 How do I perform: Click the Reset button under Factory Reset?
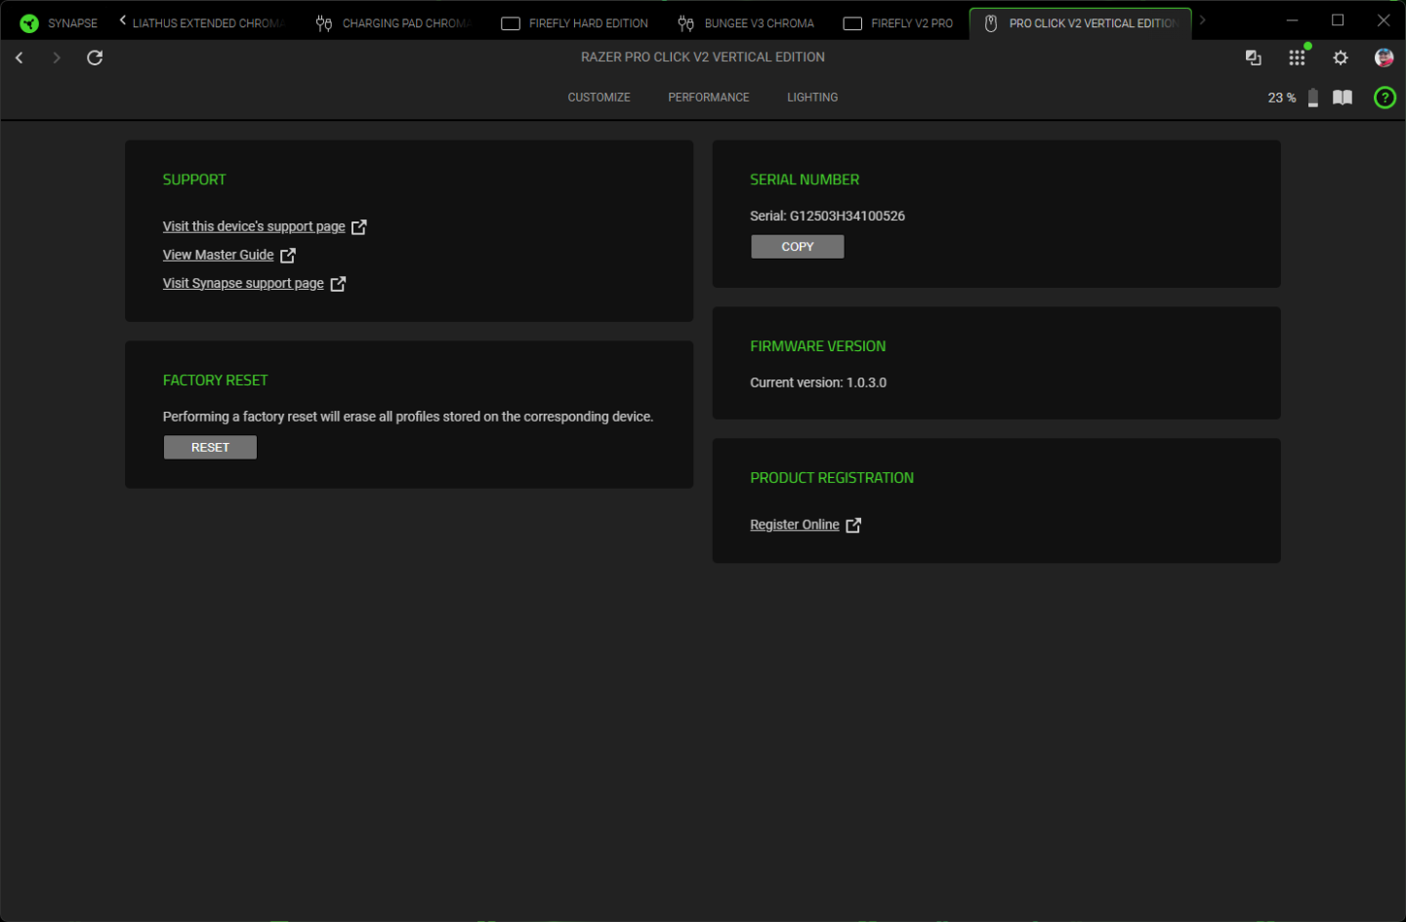click(x=210, y=447)
